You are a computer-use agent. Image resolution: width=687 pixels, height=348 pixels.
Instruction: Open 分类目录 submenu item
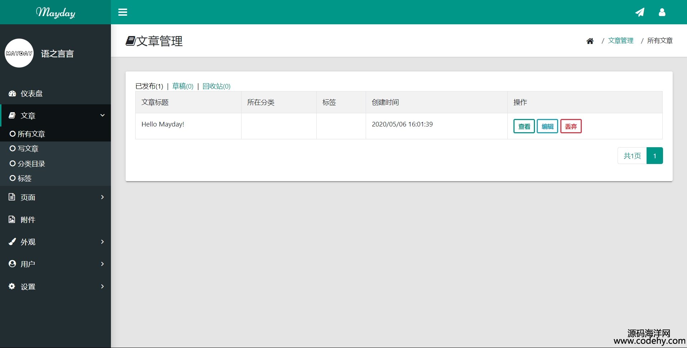pos(55,164)
